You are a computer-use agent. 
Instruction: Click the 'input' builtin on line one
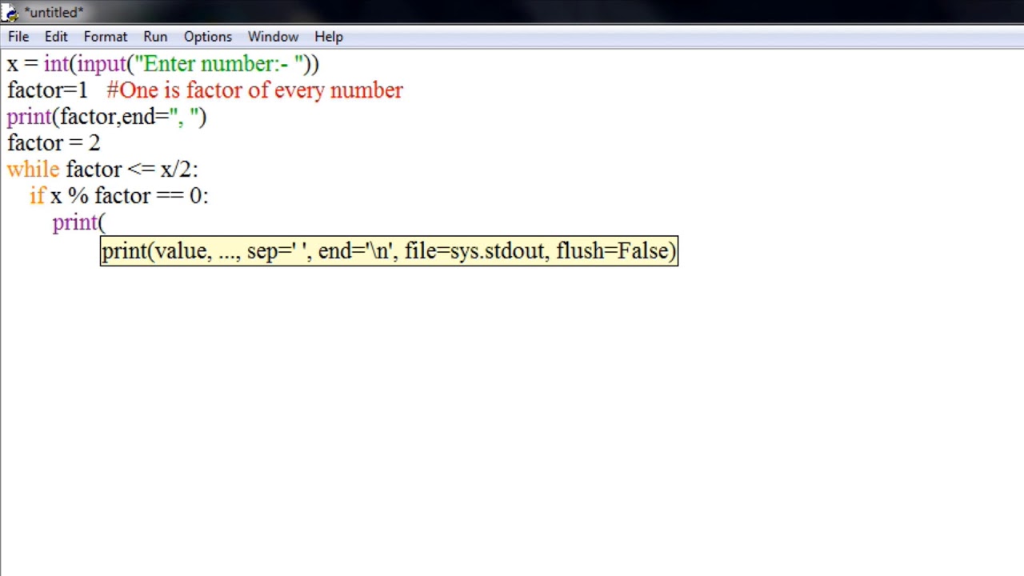[x=102, y=64]
